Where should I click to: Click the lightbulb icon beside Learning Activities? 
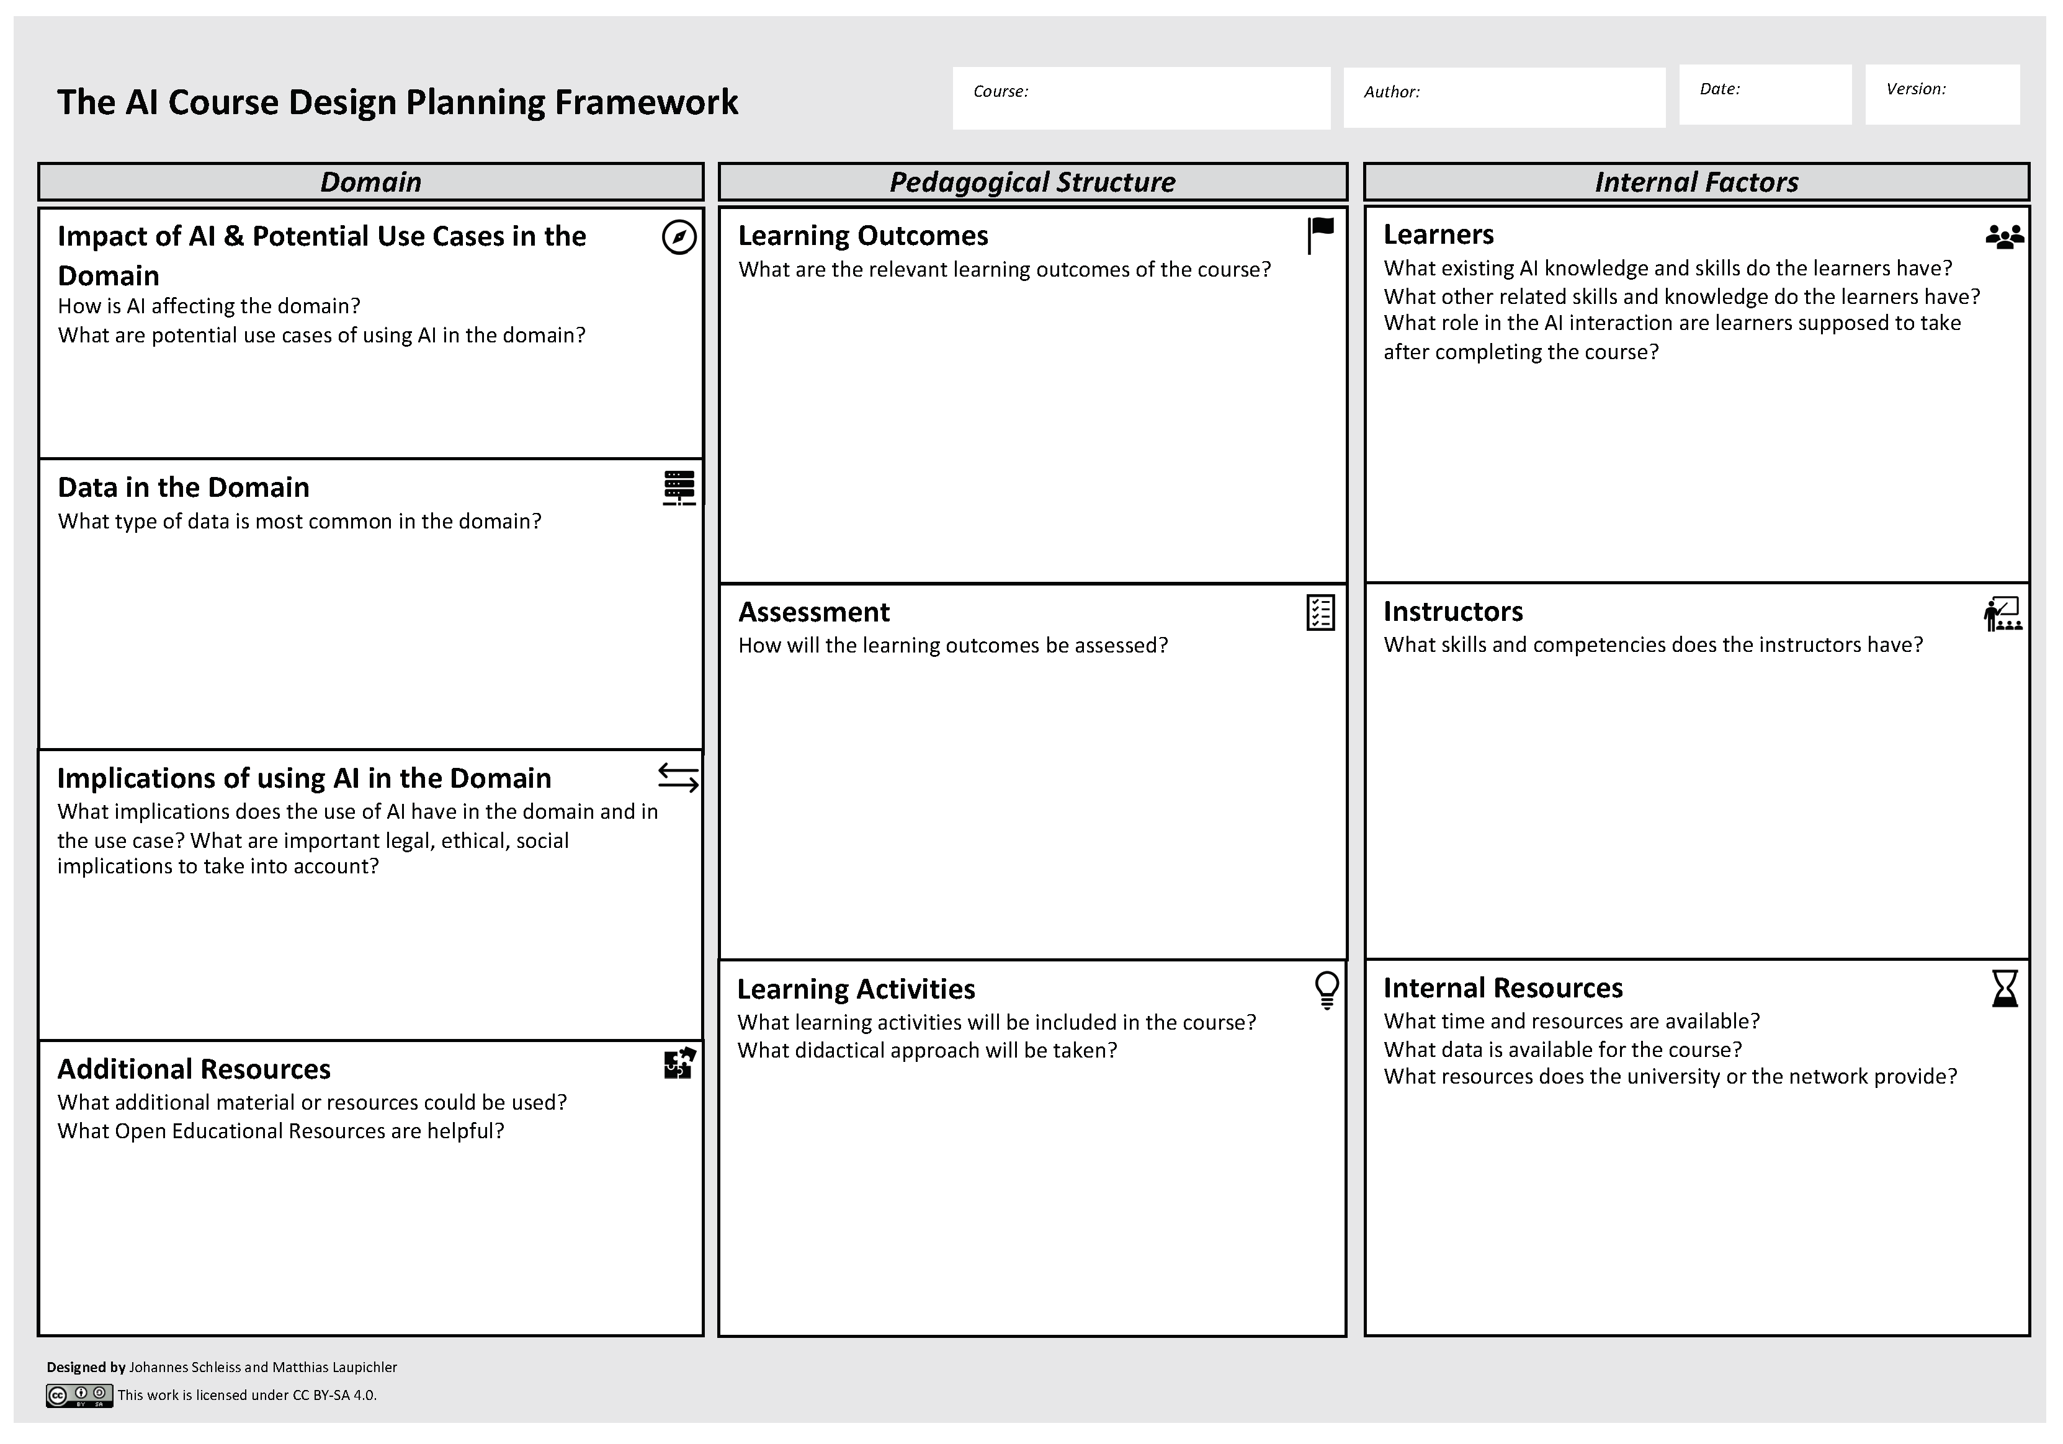1327,989
